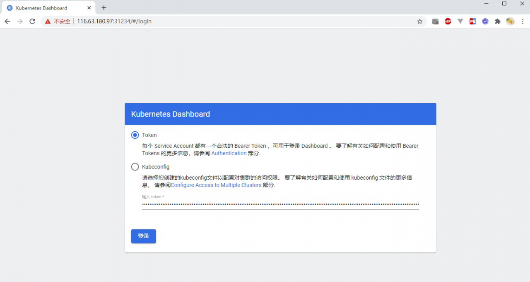Click the 登录 login button

pos(143,236)
